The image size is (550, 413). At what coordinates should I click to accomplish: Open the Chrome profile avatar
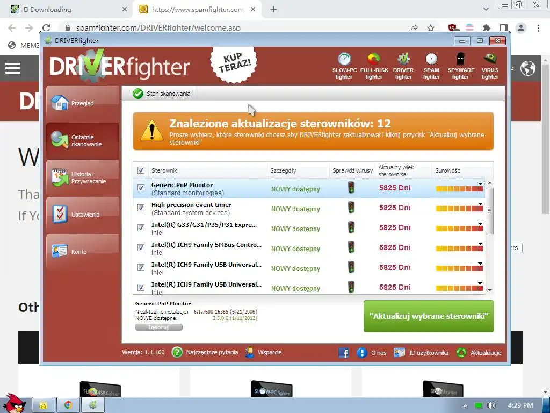click(521, 28)
